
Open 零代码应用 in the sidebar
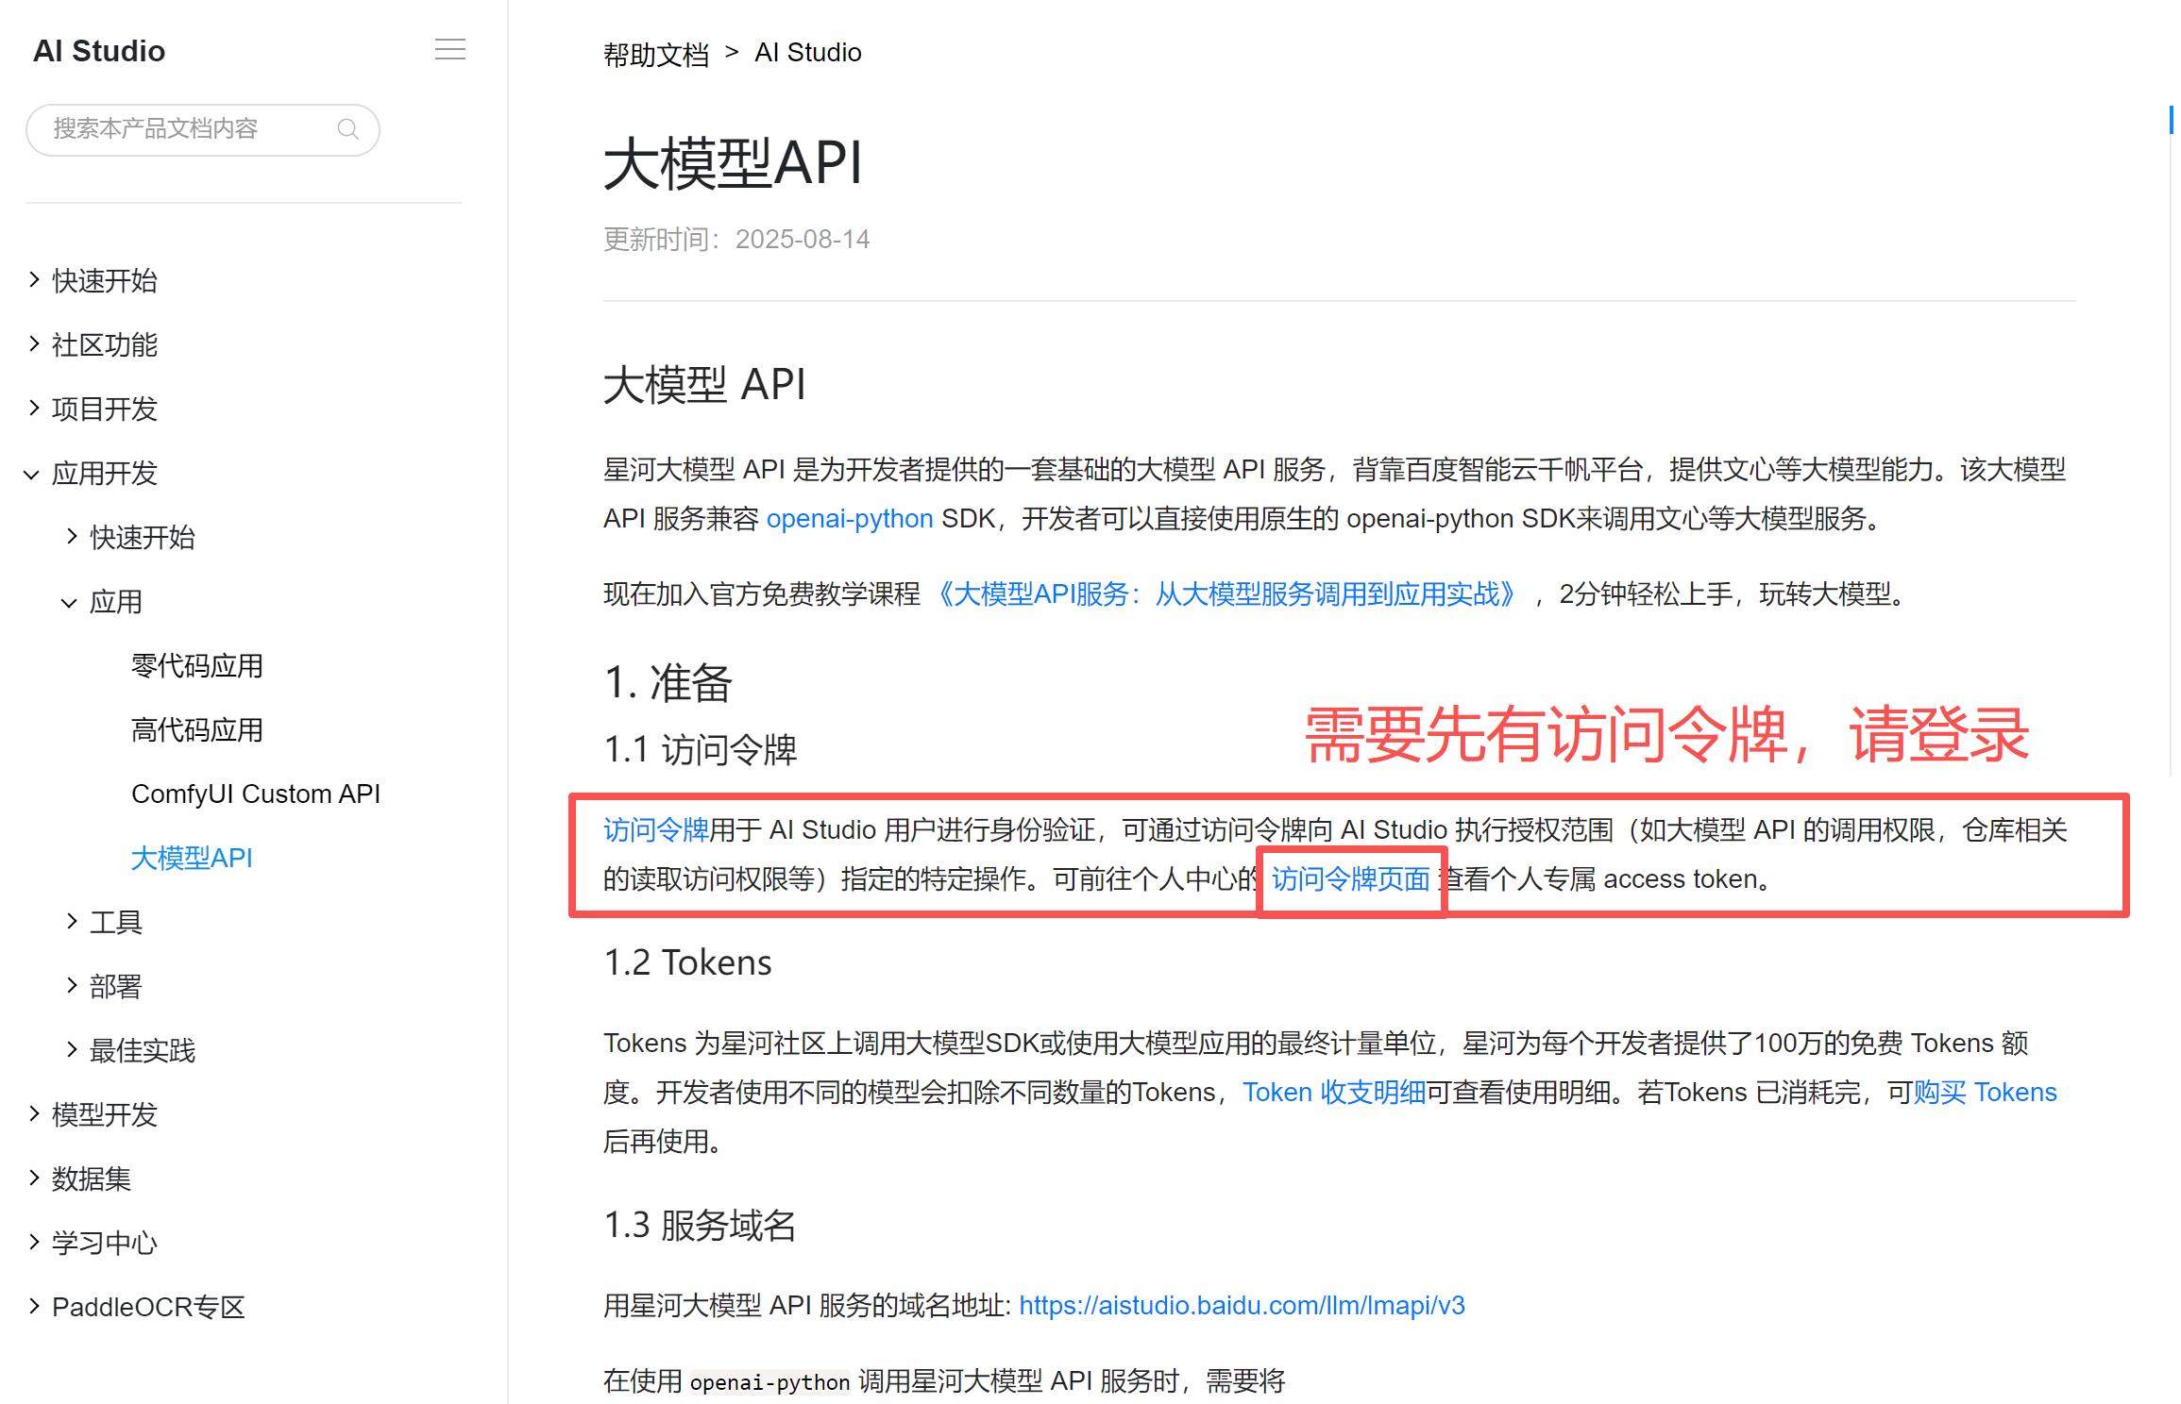(x=196, y=665)
